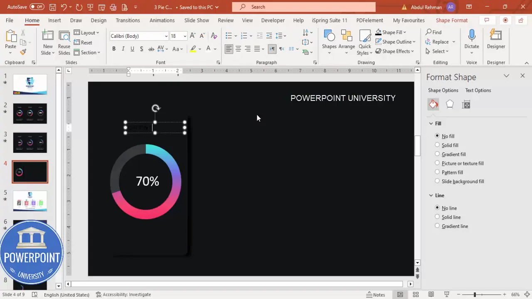
Task: Click the Font Color swatch icon
Action: [x=209, y=49]
